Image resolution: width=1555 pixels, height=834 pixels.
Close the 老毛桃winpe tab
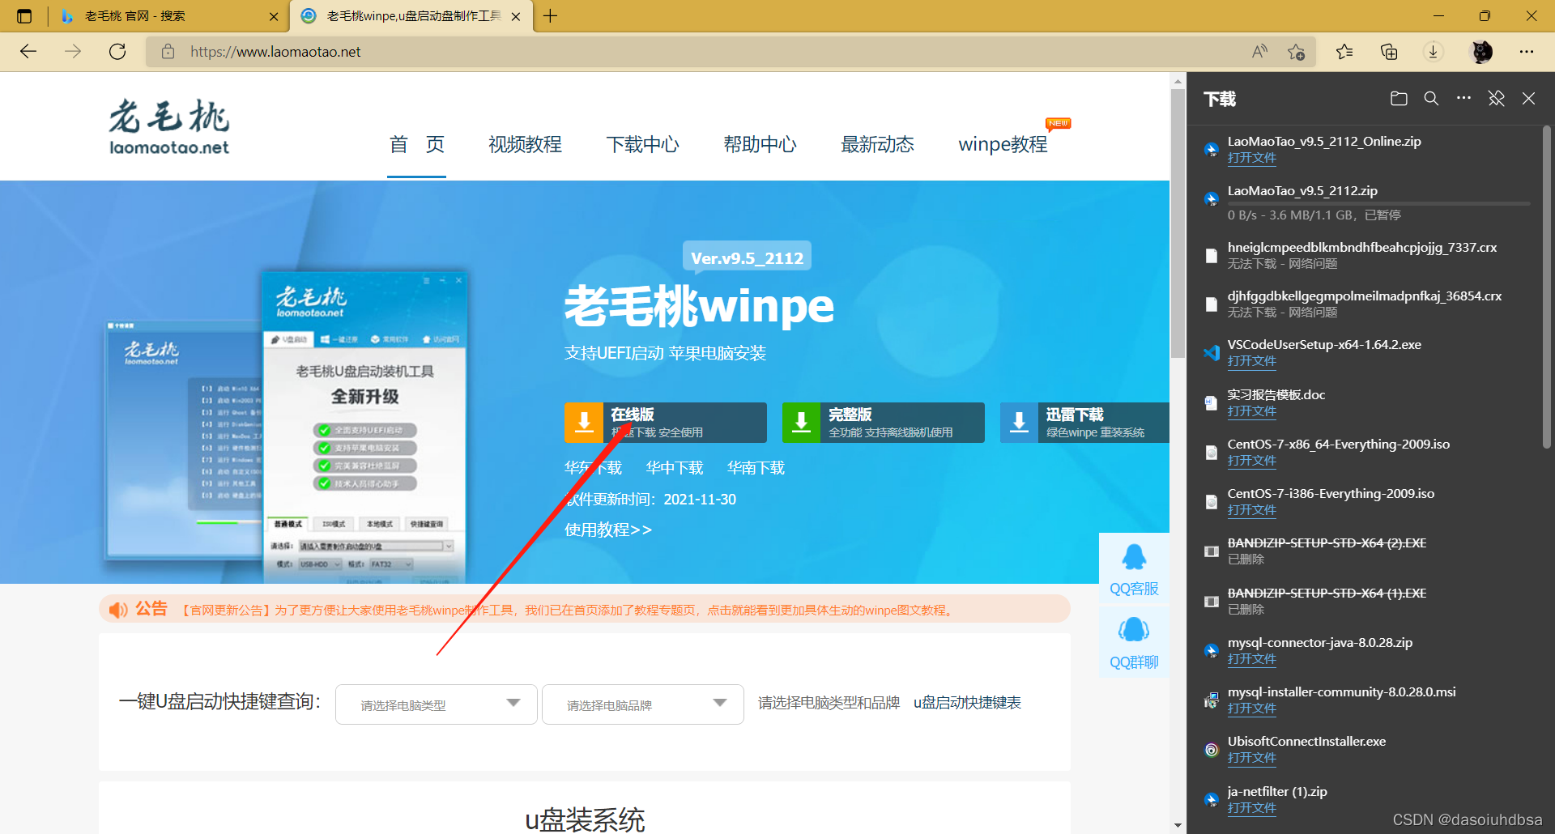(x=516, y=16)
